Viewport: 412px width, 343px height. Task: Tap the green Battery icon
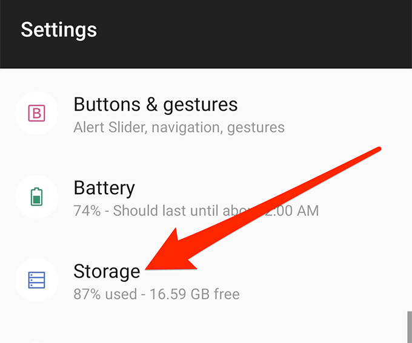(36, 197)
